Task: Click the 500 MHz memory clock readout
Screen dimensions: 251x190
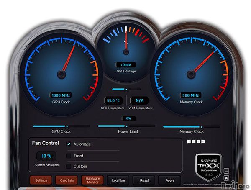Action: 191,95
